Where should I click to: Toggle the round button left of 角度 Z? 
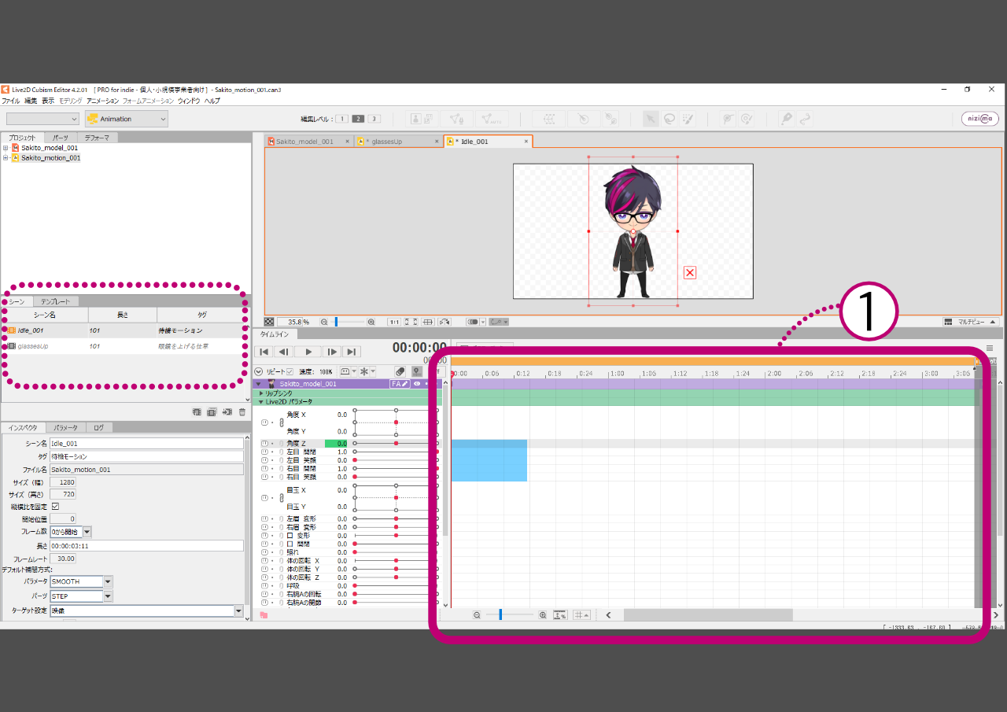click(264, 444)
